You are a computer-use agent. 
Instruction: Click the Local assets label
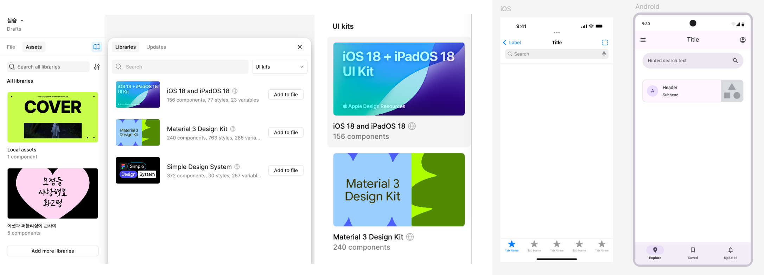(x=22, y=150)
